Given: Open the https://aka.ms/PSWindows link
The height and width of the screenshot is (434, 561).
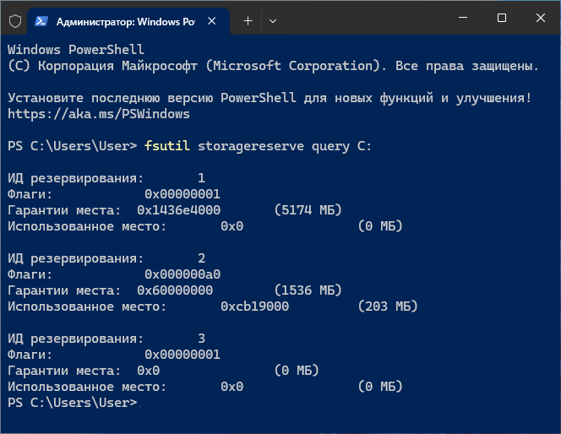Looking at the screenshot, I should point(98,113).
